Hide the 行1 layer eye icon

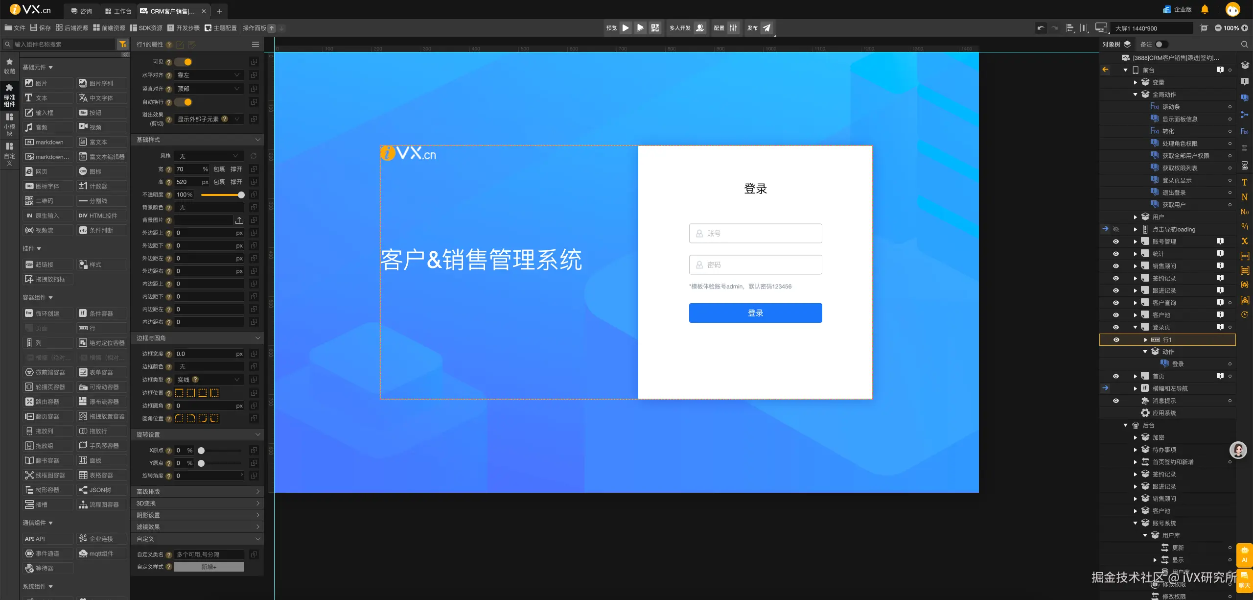point(1116,339)
